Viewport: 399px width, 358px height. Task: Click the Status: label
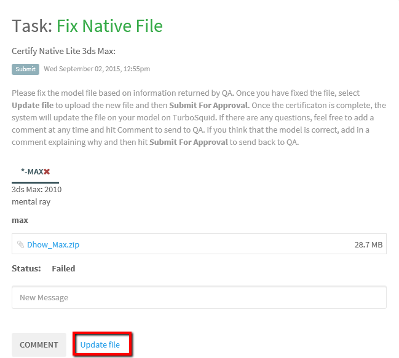[x=26, y=268]
